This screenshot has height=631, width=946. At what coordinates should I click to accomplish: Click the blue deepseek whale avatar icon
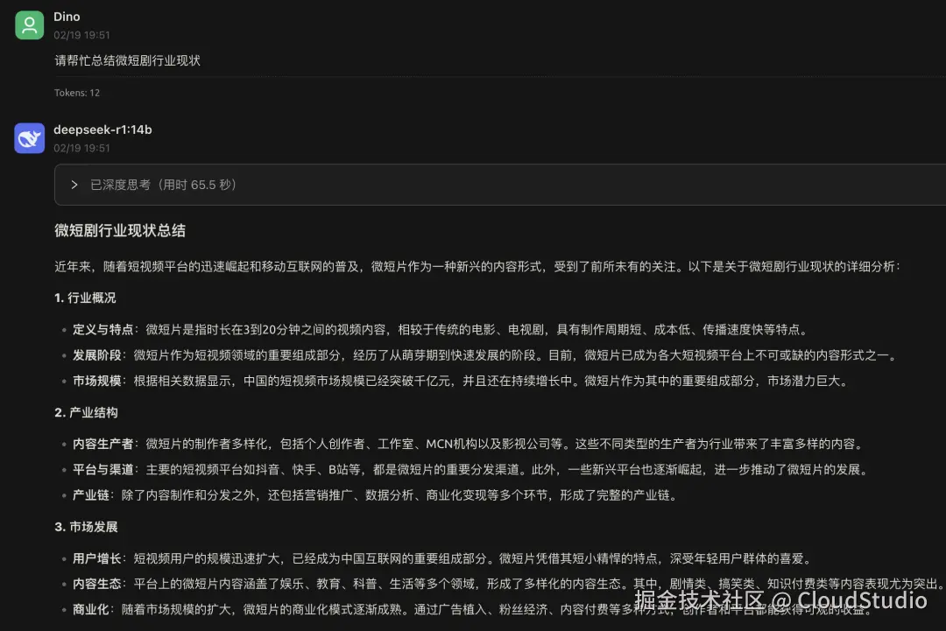tap(29, 137)
